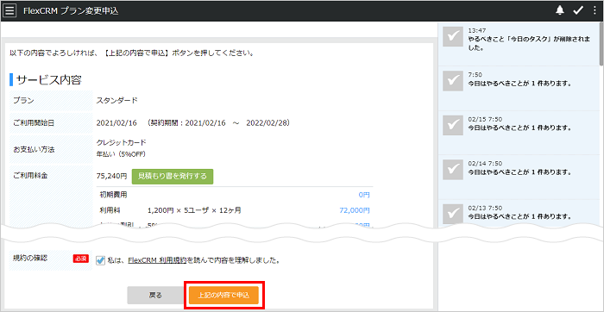This screenshot has width=604, height=312.
Task: Click the FlexCRM プラン変更申込 title
Action: click(x=71, y=11)
